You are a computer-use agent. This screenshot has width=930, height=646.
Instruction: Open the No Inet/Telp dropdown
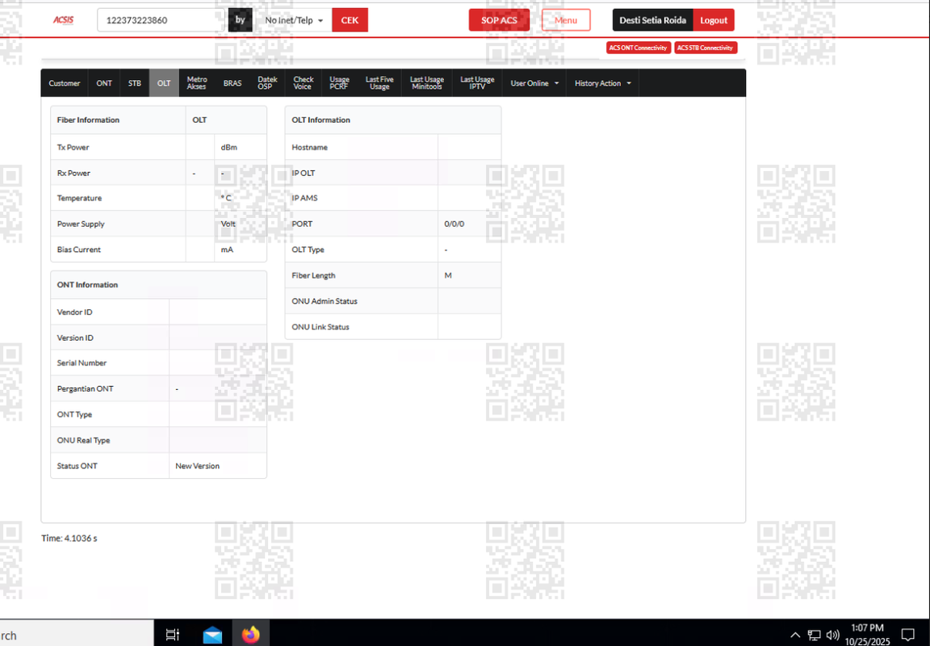294,20
